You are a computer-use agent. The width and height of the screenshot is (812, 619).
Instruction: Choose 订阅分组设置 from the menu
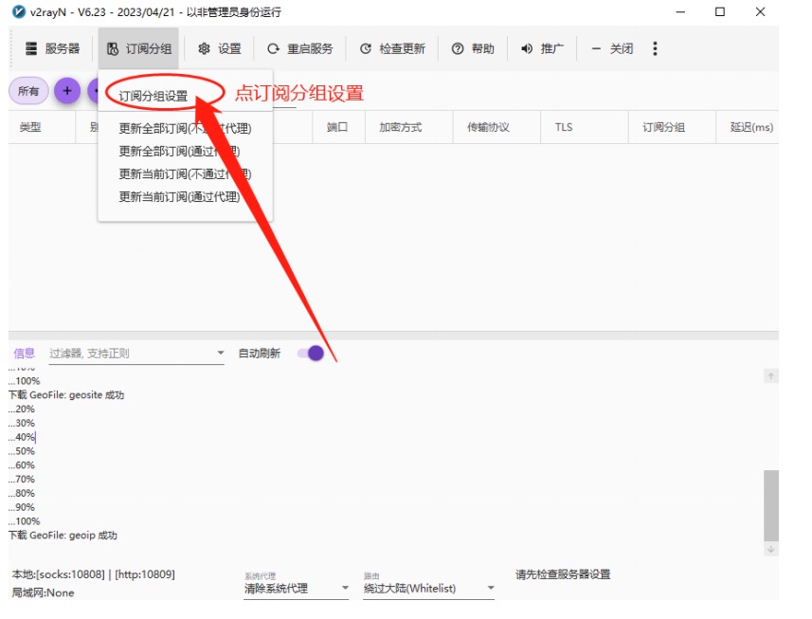click(x=153, y=96)
